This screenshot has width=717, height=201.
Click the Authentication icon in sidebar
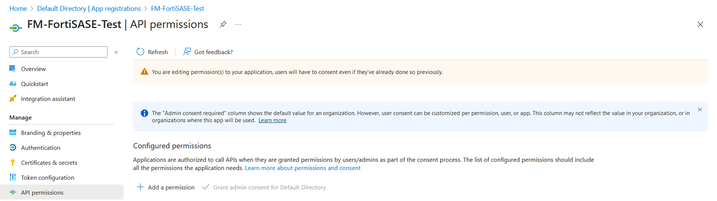coord(13,148)
